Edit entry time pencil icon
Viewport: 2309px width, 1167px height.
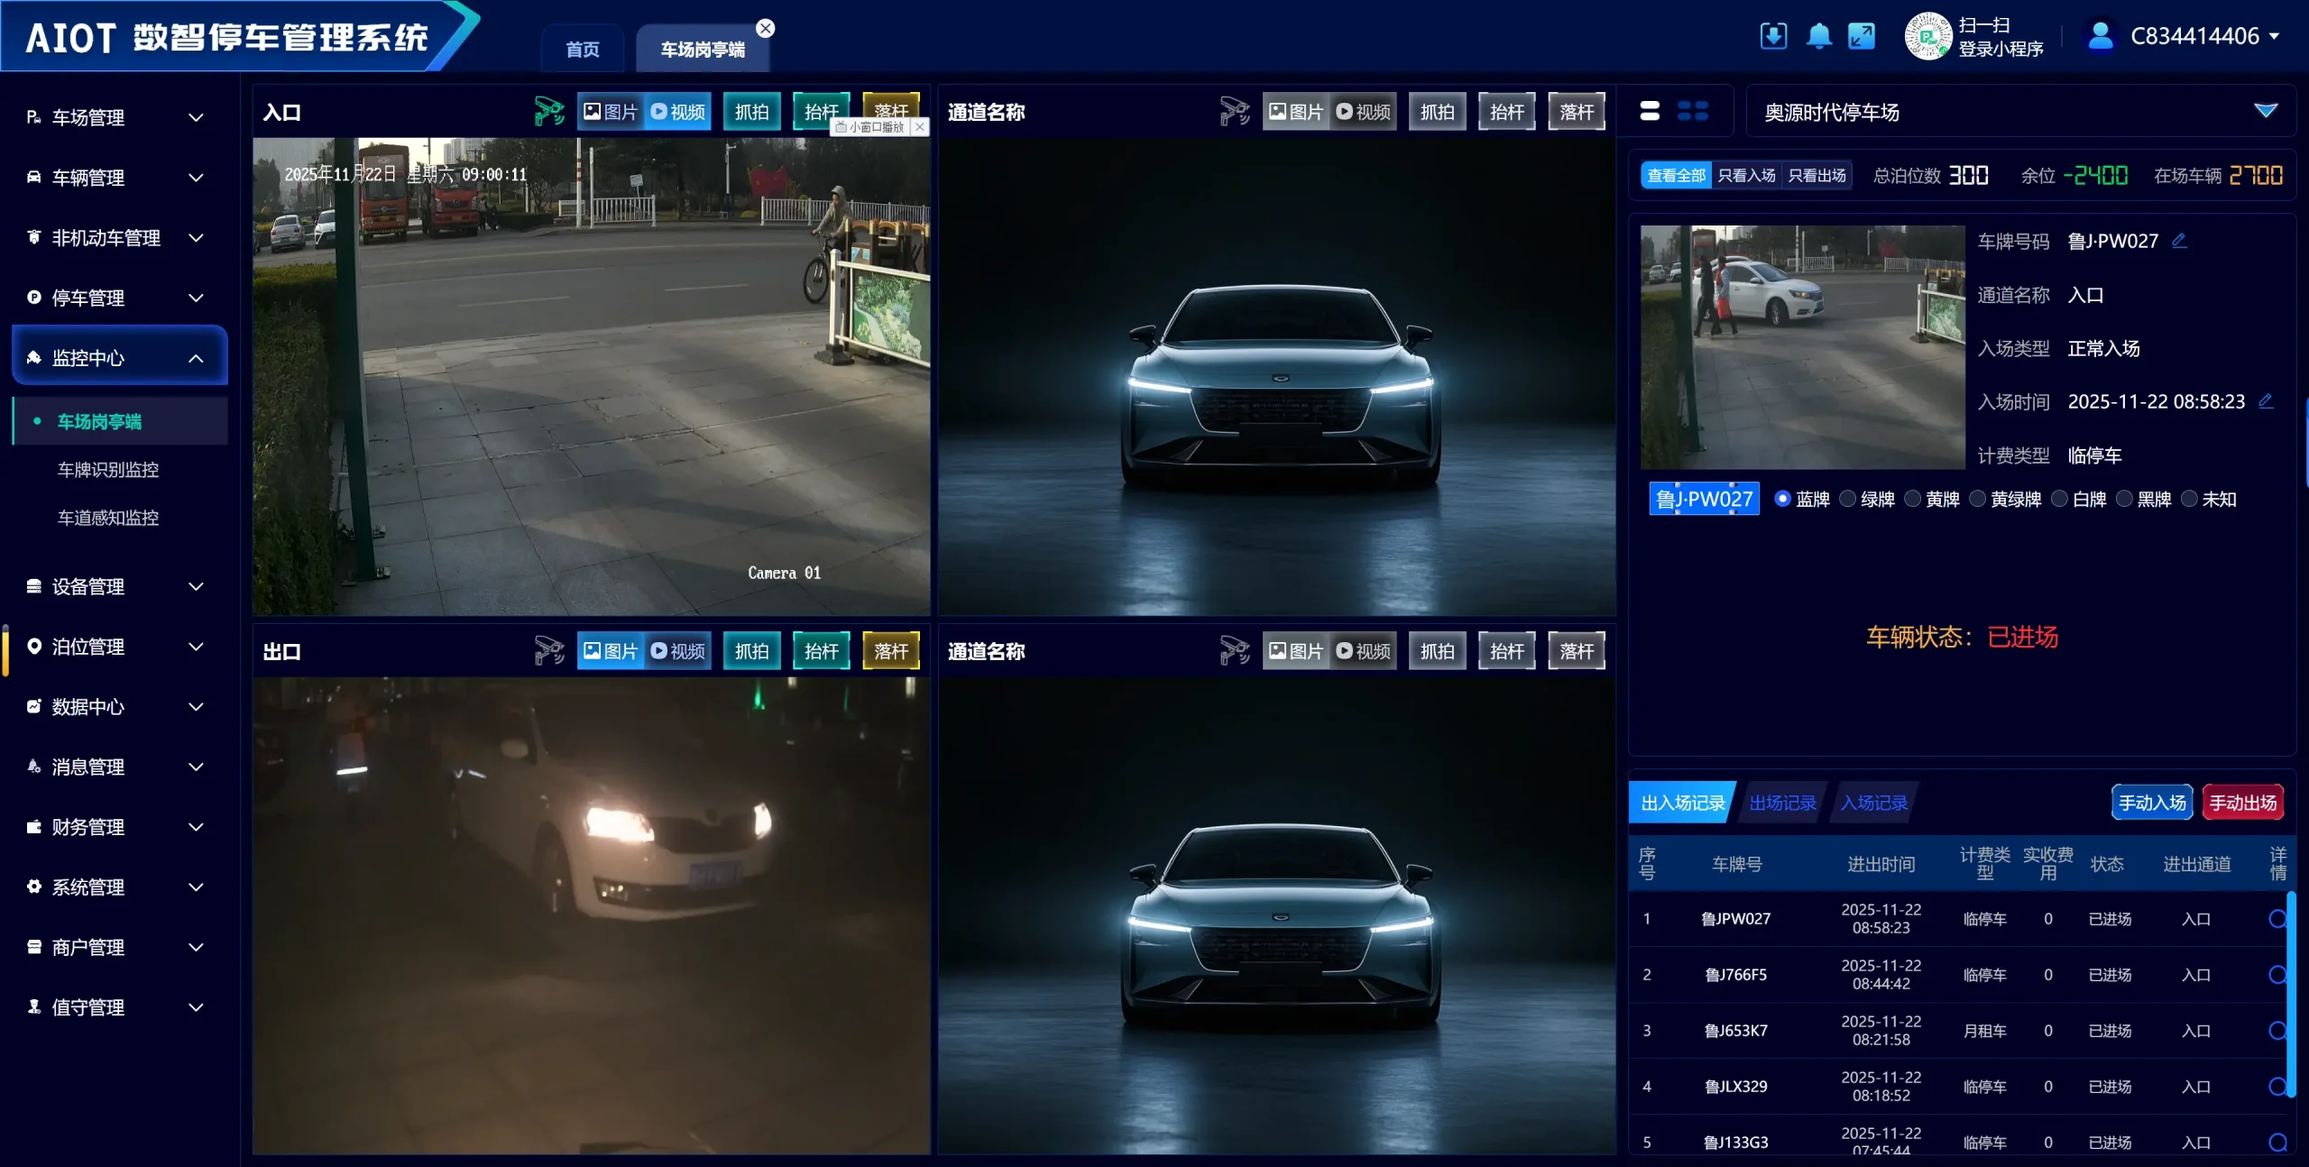click(2266, 401)
